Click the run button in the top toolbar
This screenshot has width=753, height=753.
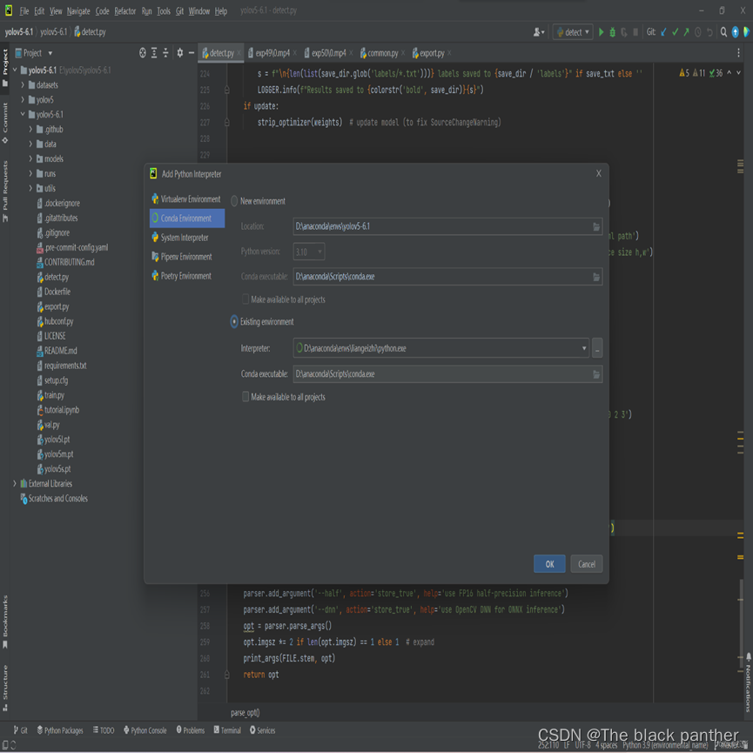click(601, 32)
